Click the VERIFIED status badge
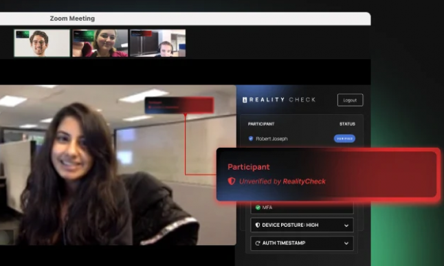The image size is (444, 266). [344, 139]
